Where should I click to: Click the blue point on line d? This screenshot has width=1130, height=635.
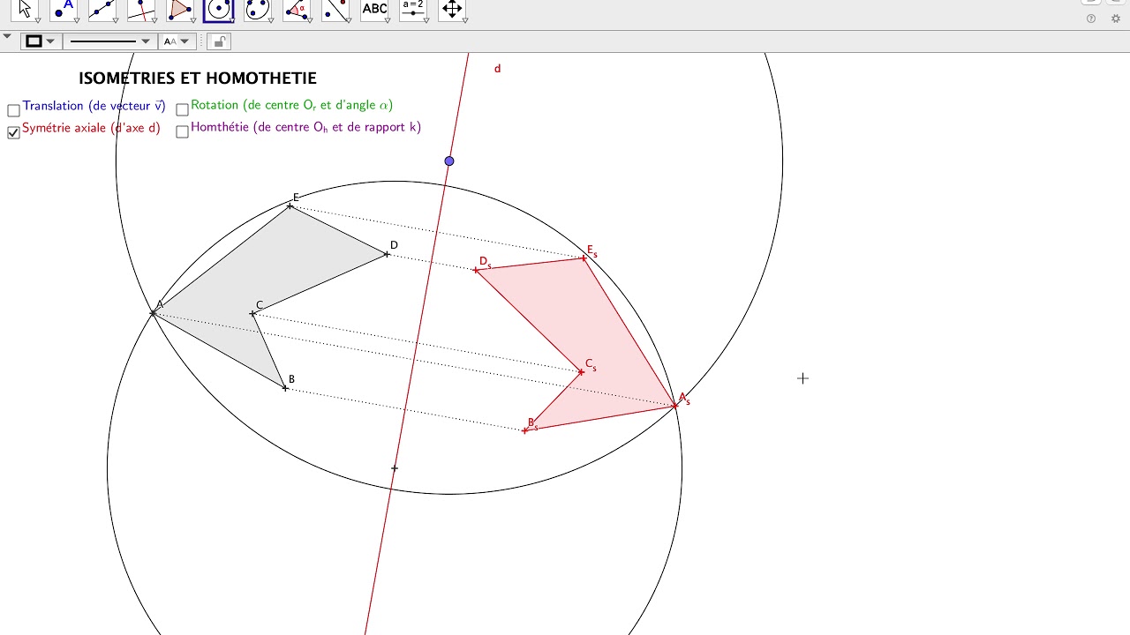click(449, 161)
